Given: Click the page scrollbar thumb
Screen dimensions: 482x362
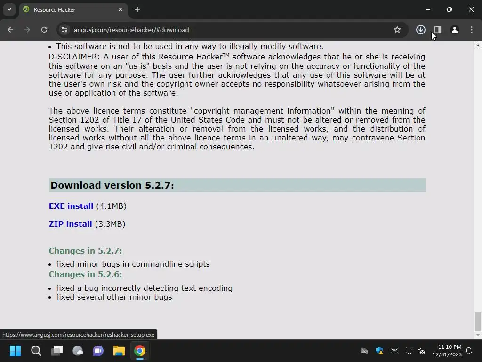Looking at the screenshot, I should pos(478,321).
